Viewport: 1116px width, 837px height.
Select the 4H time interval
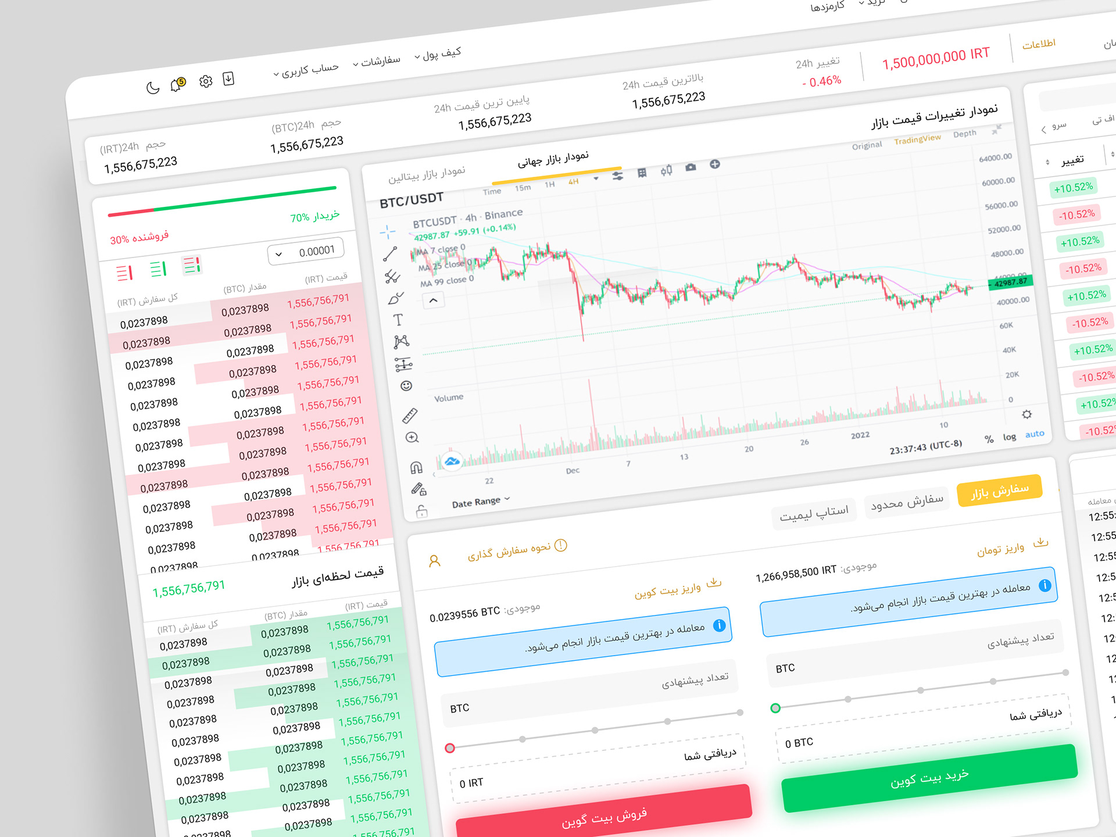pos(574,182)
